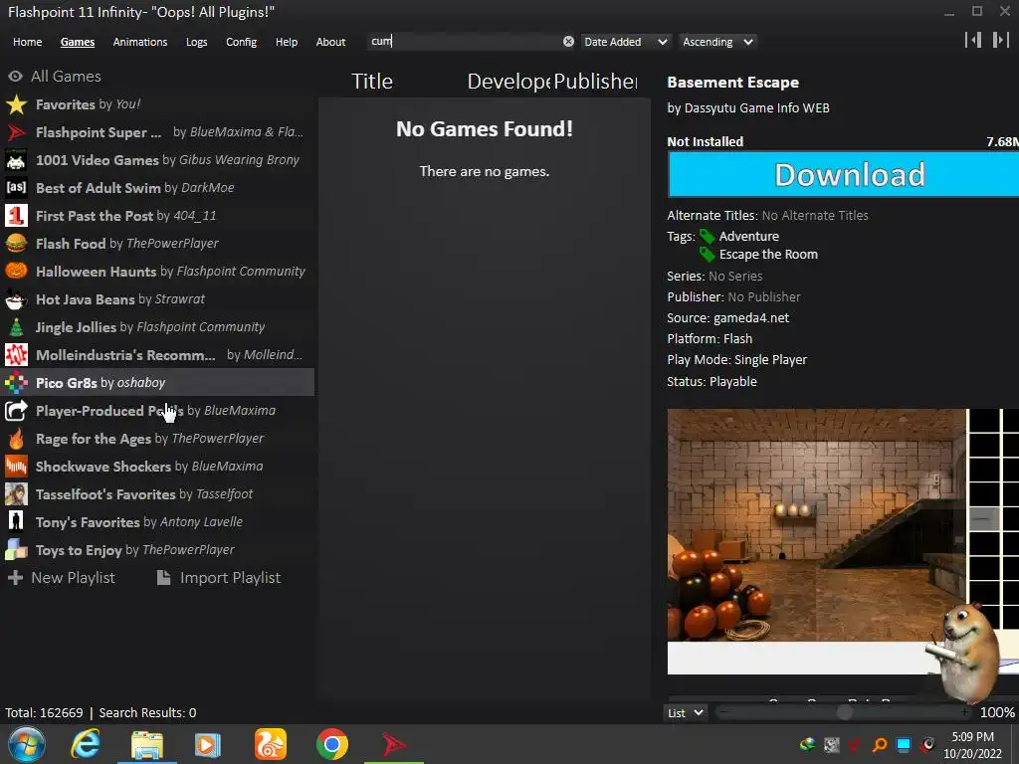Open Windows Start menu orb
Screen dimensions: 1019x764
[x=26, y=744]
